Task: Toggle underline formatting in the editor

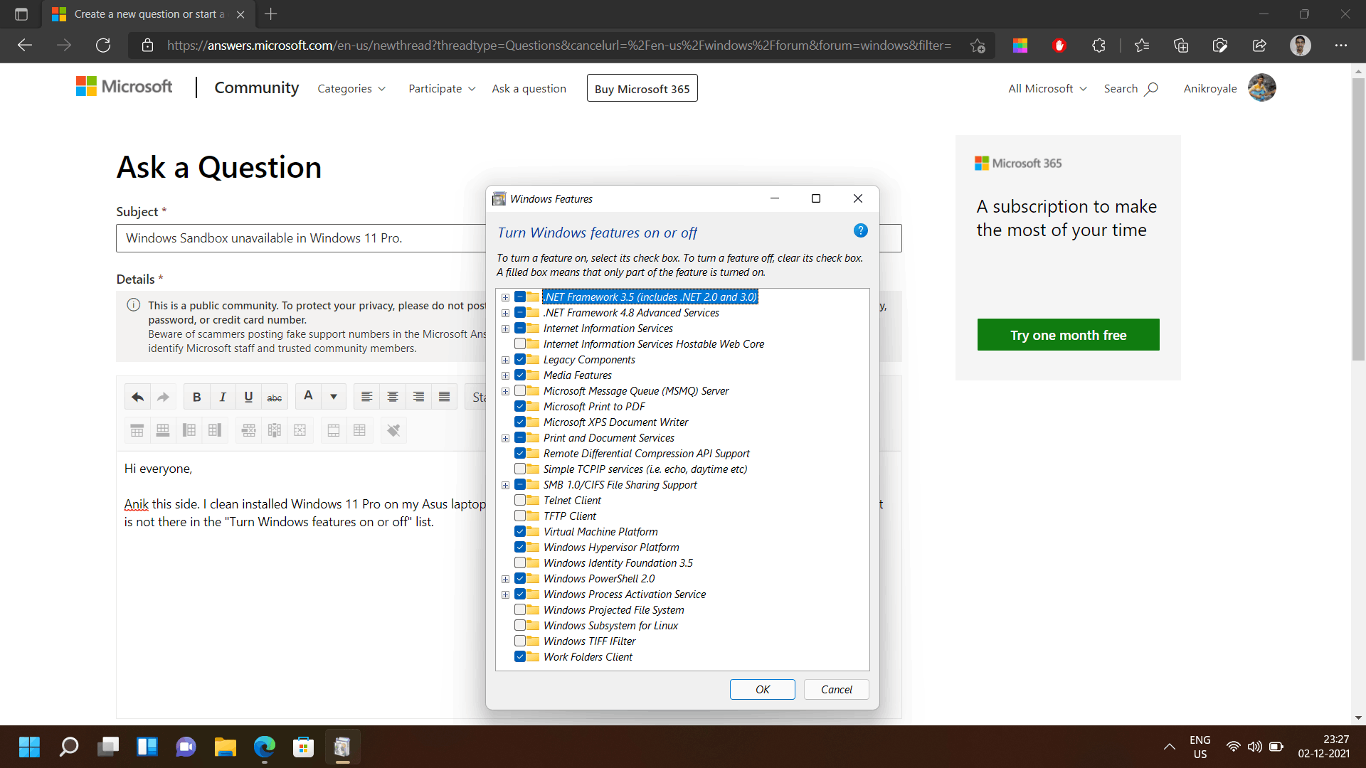Action: 248,397
